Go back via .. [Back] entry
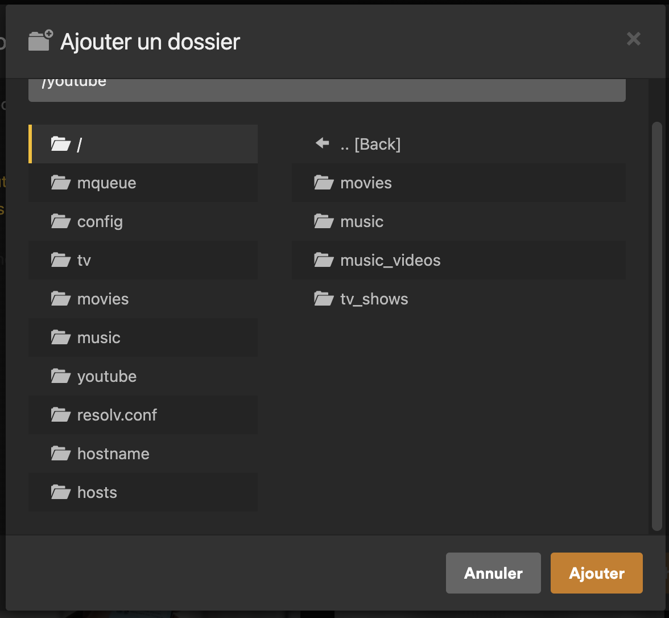669x618 pixels. tap(370, 144)
